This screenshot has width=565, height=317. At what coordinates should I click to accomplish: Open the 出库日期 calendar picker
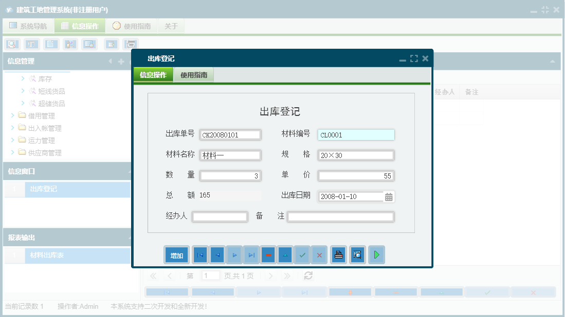pos(389,196)
